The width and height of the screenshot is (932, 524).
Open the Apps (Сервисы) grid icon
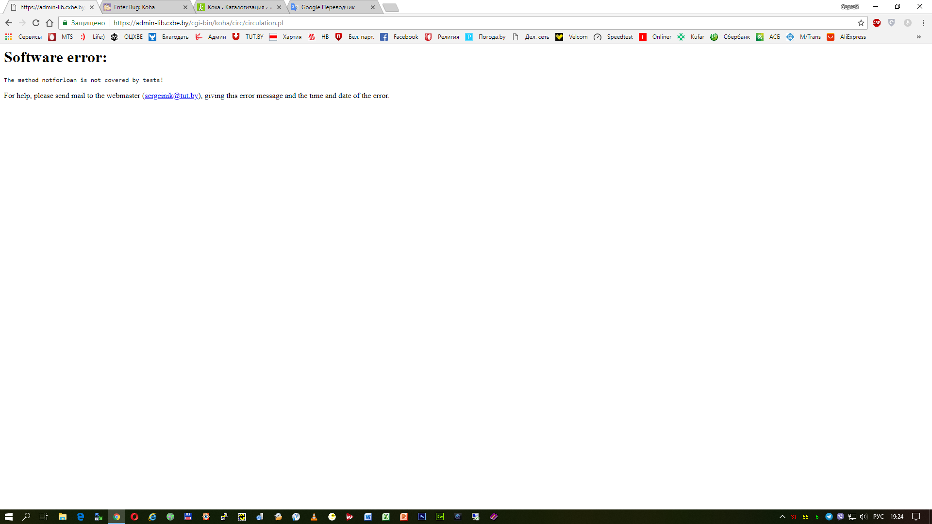(x=8, y=37)
